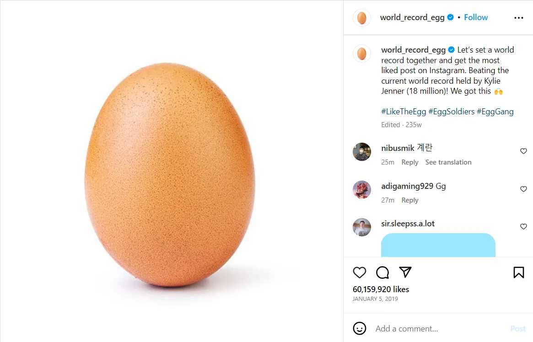Show translation of nibusmik's comment
Image resolution: width=533 pixels, height=342 pixels.
[x=448, y=162]
